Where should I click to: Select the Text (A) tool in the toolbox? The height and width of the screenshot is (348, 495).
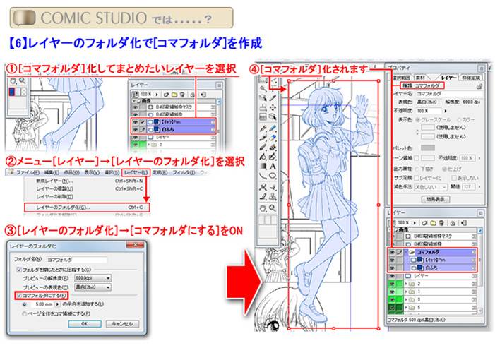(x=273, y=167)
